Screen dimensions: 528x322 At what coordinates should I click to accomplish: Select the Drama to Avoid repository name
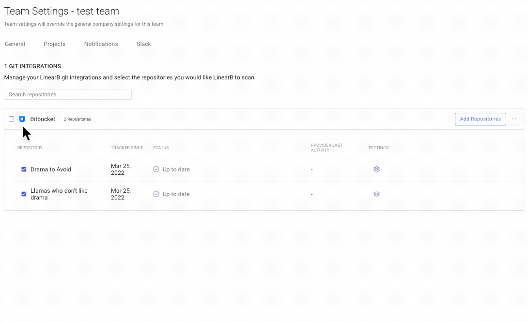[x=51, y=169]
